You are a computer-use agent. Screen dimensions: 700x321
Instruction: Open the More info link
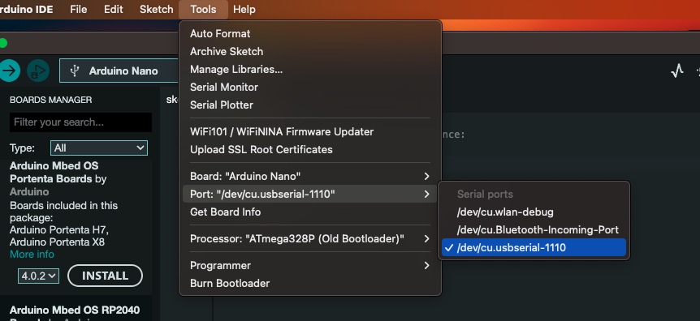32,255
